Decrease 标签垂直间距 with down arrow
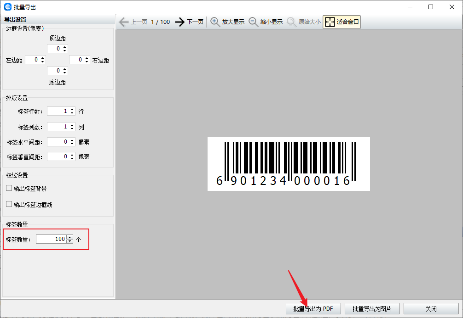The width and height of the screenshot is (463, 318). [72, 159]
